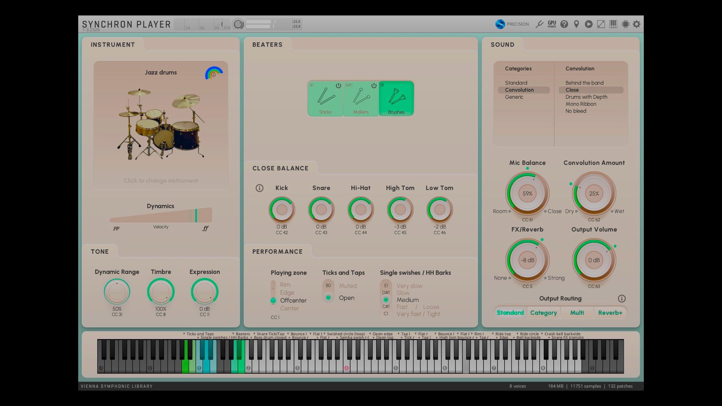Viewport: 722px width, 406px height.
Task: Click the Kick balance knob
Action: (282, 210)
